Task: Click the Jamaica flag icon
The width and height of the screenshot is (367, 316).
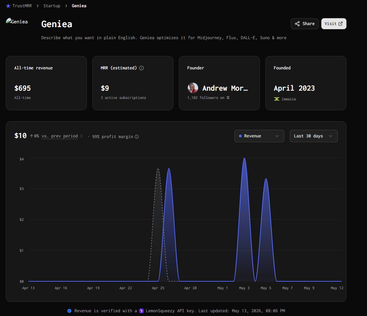Action: pos(277,99)
